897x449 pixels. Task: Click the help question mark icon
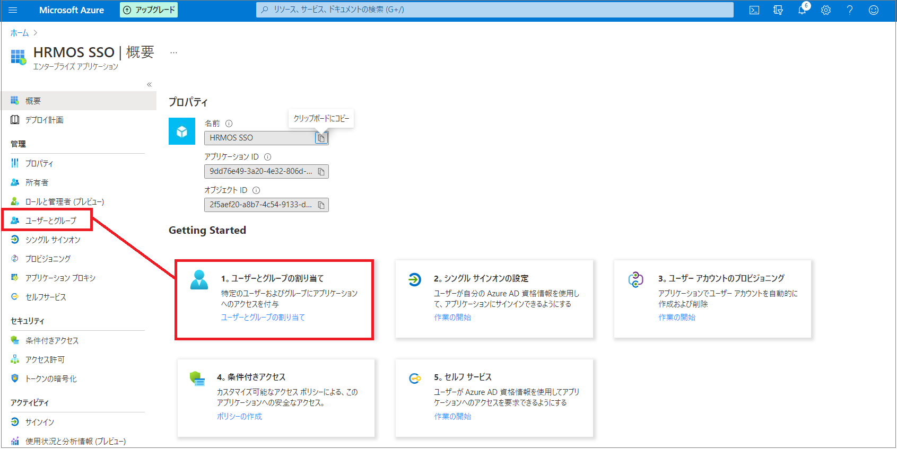click(850, 10)
